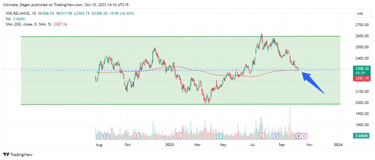The image size is (375, 160).
Task: Click the purple lightning event marker
Action: click(298, 136)
